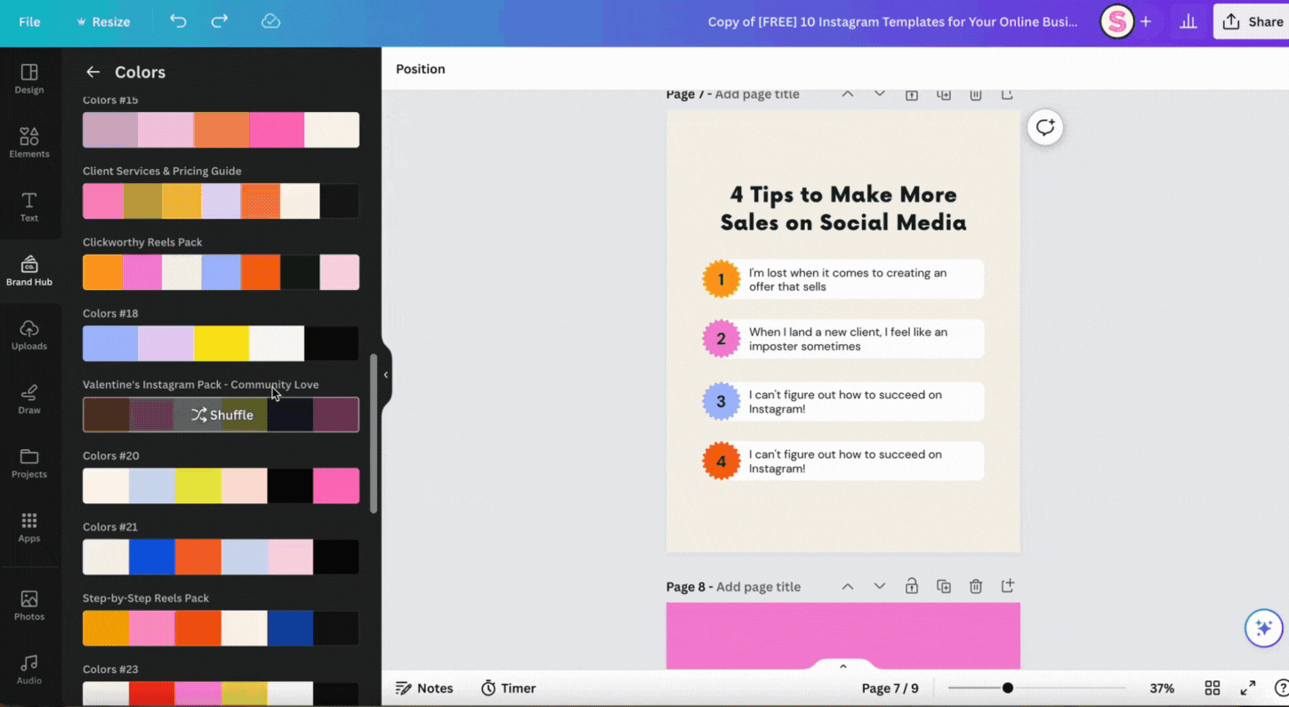Open the Notes panel

424,688
